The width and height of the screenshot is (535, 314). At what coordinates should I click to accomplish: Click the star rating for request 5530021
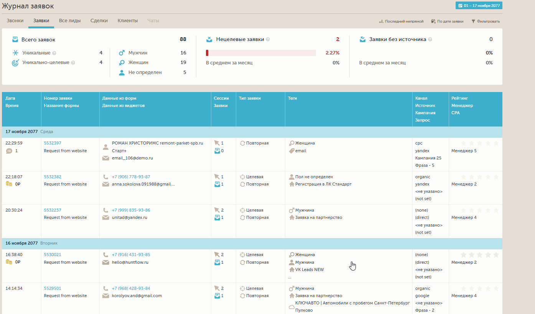pyautogui.click(x=479, y=255)
